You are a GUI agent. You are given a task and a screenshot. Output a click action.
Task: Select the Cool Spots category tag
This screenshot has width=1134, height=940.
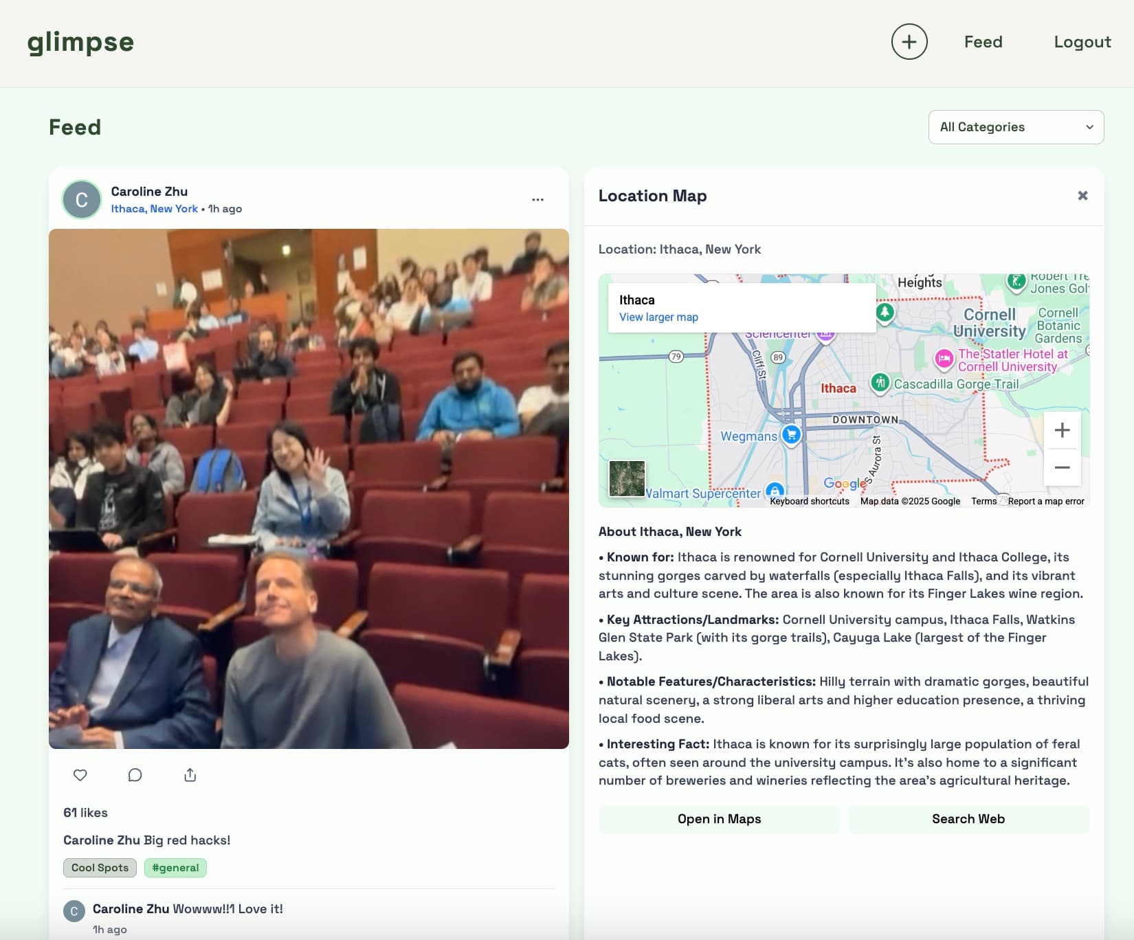point(100,868)
